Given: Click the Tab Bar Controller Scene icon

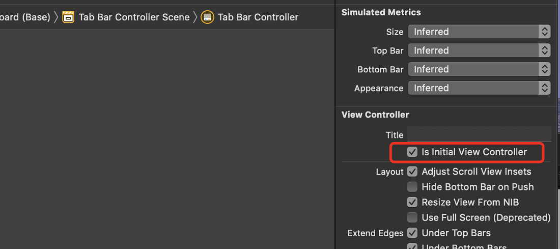Looking at the screenshot, I should point(68,17).
